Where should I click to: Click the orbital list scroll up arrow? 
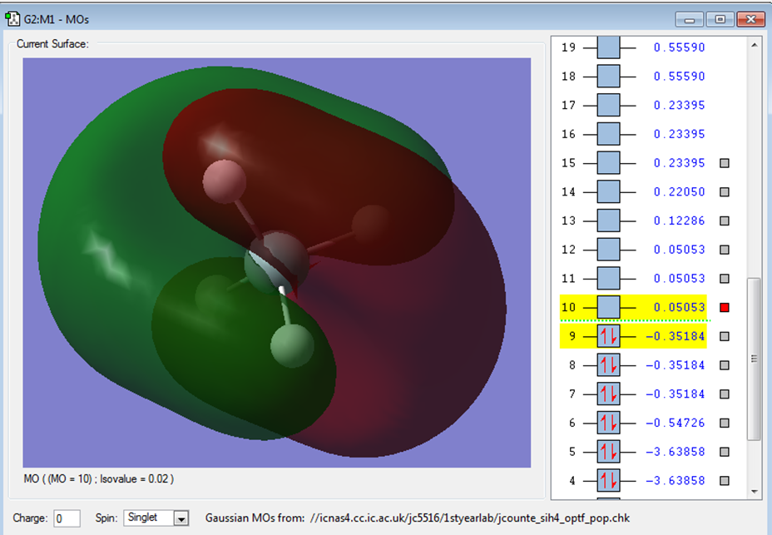(x=755, y=45)
